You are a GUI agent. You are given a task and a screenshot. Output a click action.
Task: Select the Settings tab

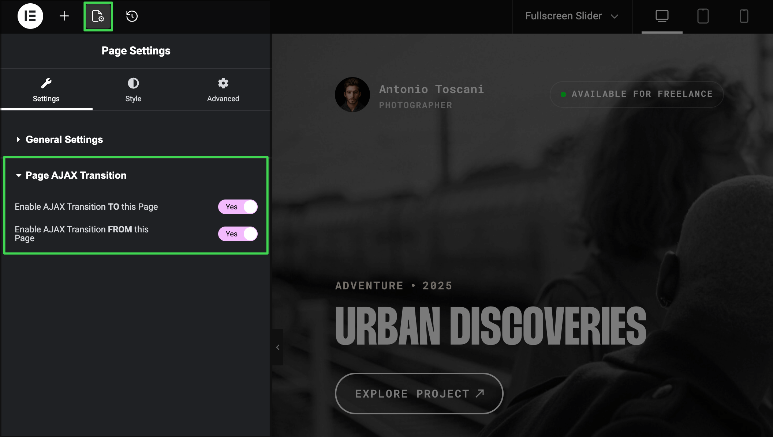click(46, 90)
